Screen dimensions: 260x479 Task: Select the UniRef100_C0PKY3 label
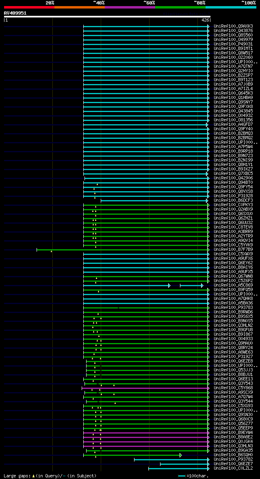233,205
